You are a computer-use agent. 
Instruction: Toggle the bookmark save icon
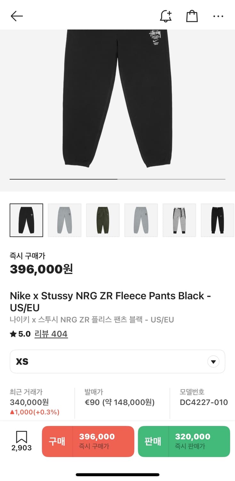click(x=21, y=437)
